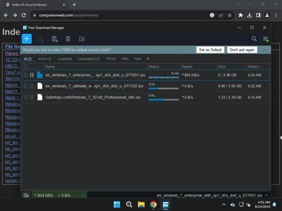Check the Getintopc Professional ISO checkbox
The width and height of the screenshot is (282, 211).
point(26,97)
